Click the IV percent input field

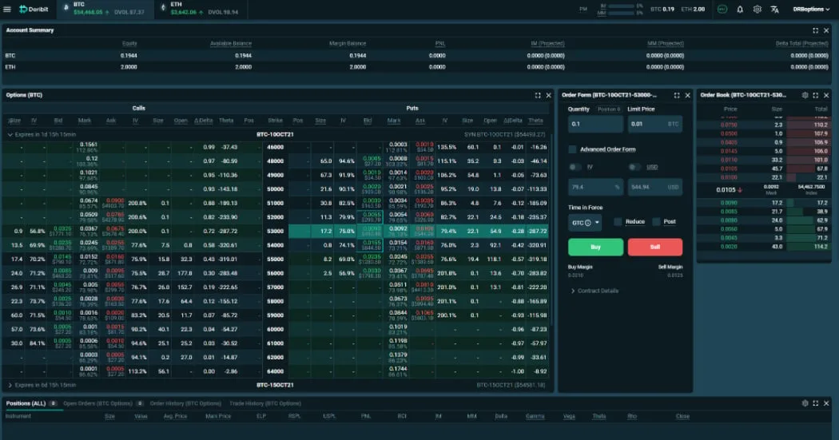click(595, 187)
